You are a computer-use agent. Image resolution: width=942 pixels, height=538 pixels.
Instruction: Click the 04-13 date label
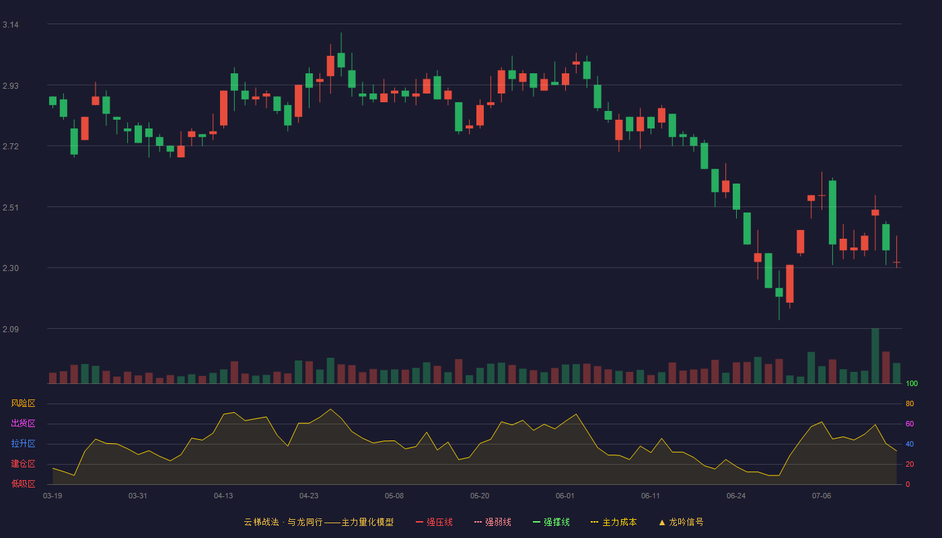(223, 496)
